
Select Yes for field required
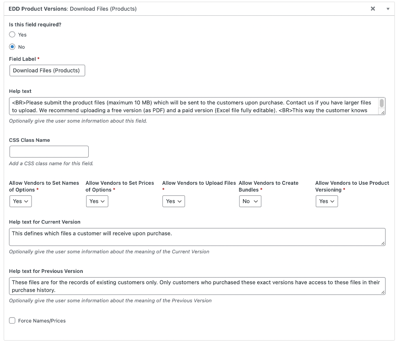(x=12, y=34)
